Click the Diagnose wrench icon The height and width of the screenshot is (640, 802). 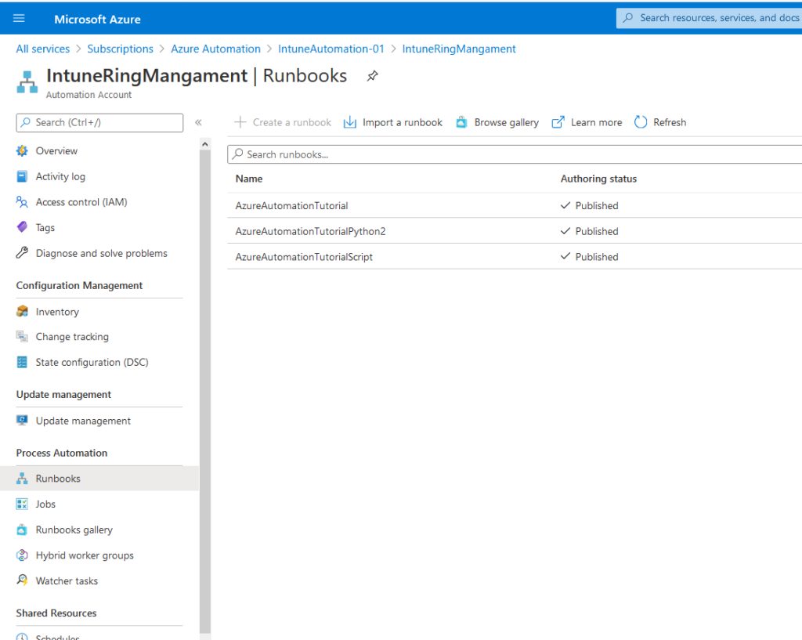22,253
